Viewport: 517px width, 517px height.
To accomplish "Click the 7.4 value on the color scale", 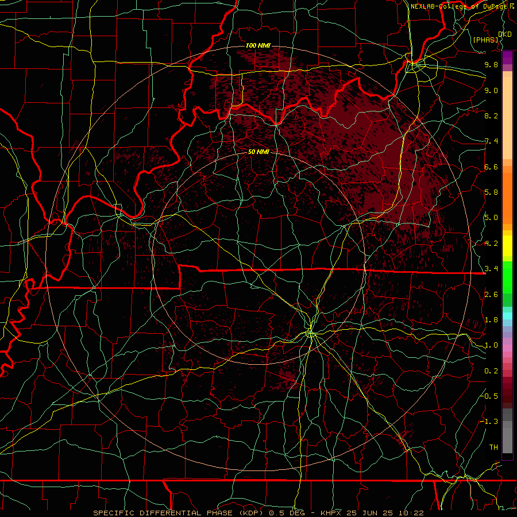I will pos(491,141).
